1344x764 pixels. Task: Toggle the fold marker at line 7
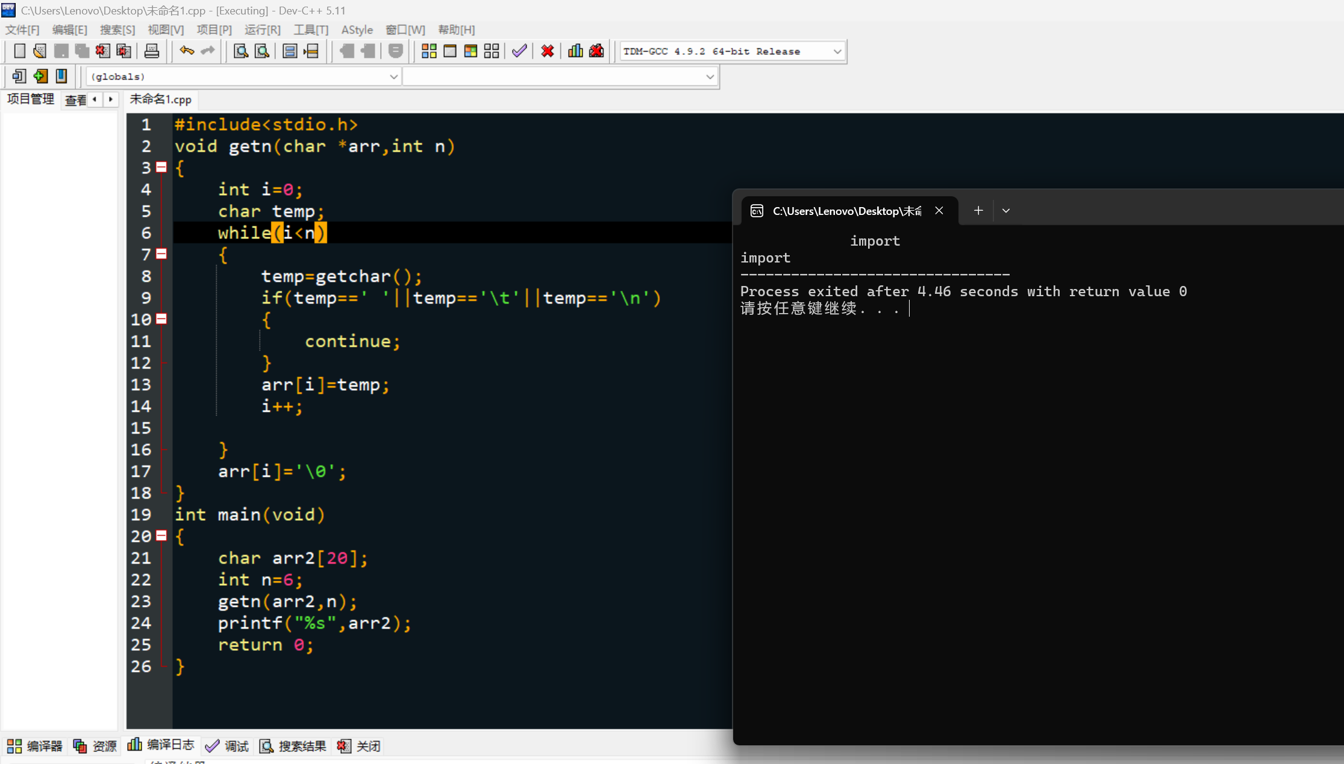point(161,254)
